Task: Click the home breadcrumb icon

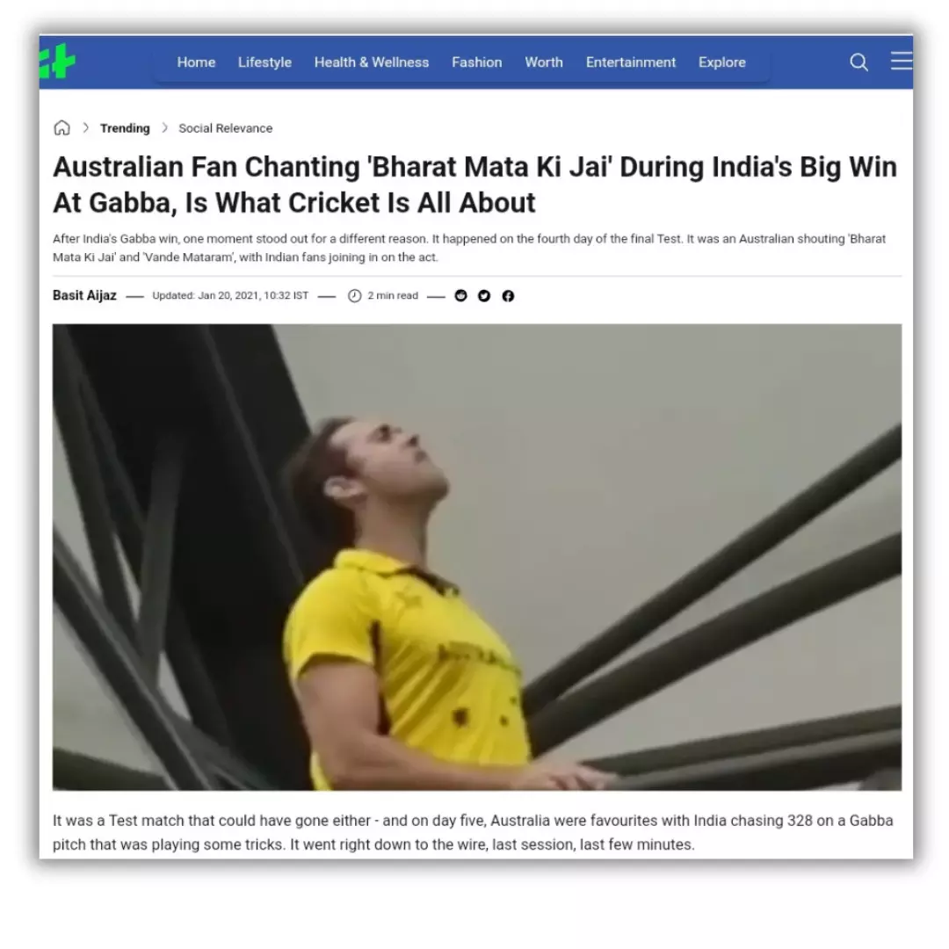Action: (x=62, y=127)
